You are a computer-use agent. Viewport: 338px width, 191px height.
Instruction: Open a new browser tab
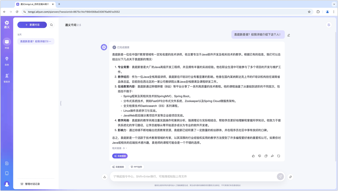pos(59,4)
